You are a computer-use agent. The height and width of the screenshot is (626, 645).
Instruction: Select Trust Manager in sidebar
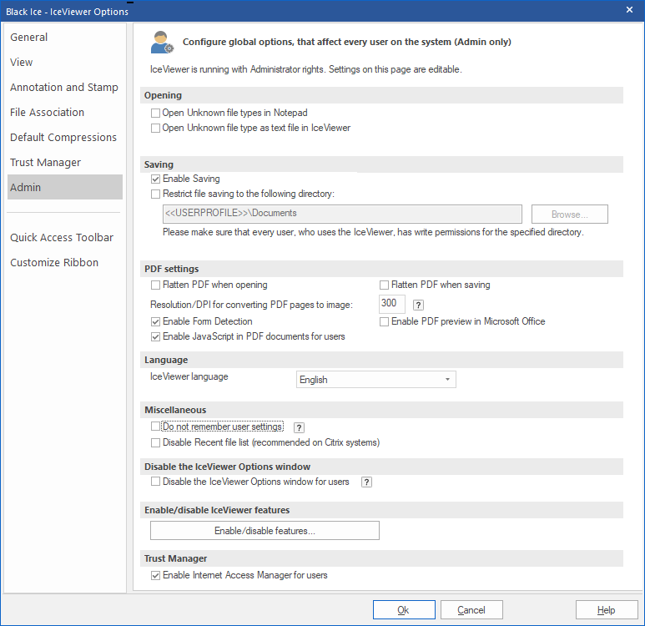point(65,163)
